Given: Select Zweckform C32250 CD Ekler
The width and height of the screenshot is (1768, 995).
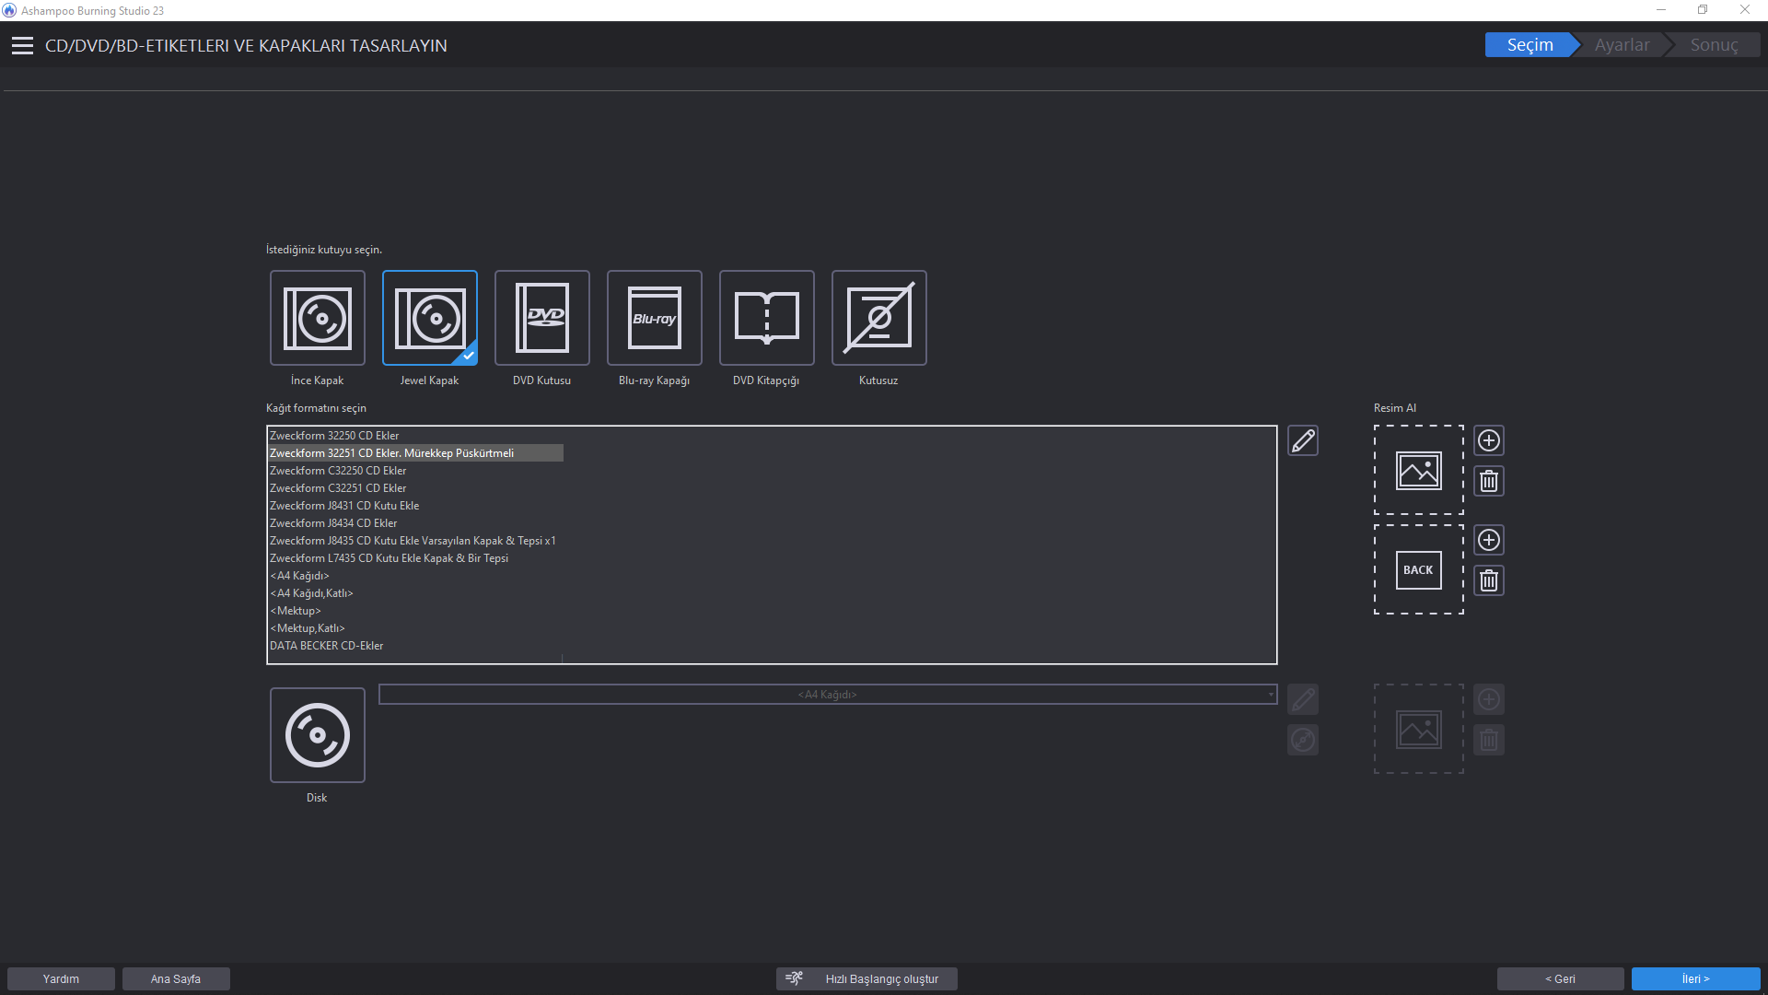Looking at the screenshot, I should tap(416, 471).
